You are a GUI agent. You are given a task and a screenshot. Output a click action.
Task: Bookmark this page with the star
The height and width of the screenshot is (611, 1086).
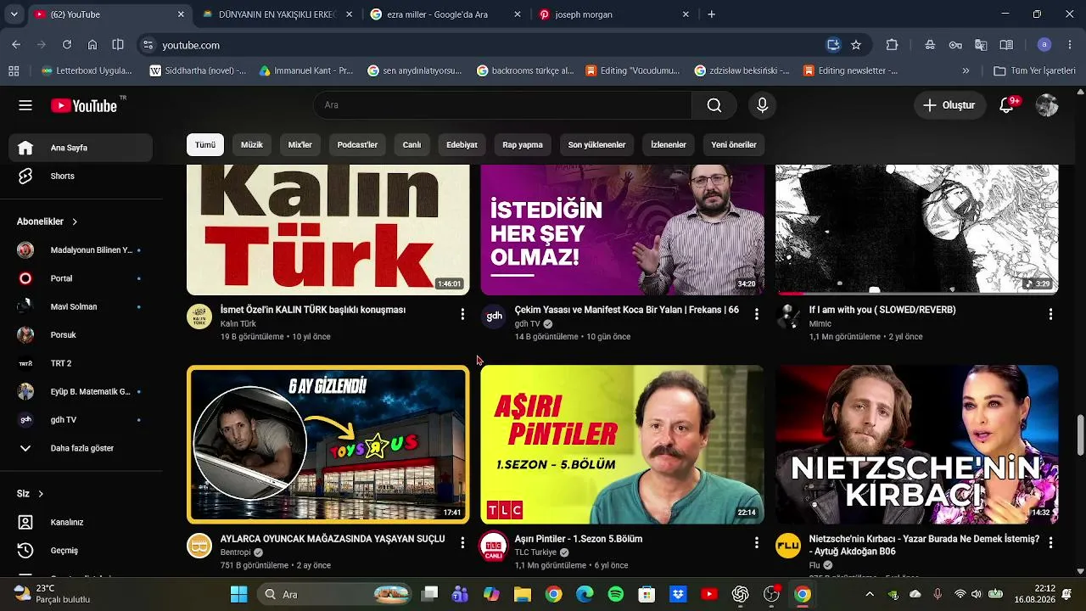click(x=856, y=45)
